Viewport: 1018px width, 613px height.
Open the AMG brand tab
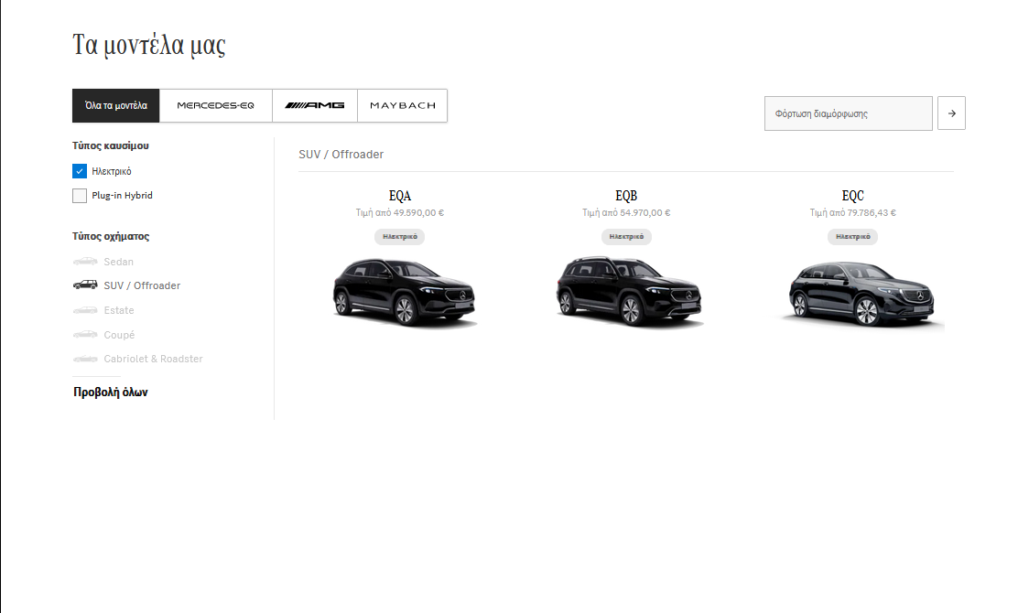315,106
